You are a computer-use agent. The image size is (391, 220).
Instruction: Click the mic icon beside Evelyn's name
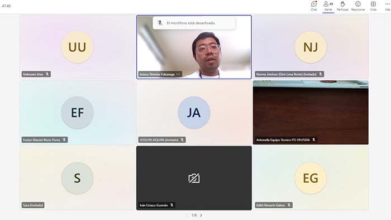click(x=64, y=140)
